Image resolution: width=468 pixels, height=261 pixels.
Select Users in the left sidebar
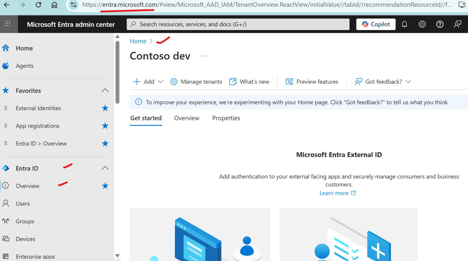click(22, 203)
